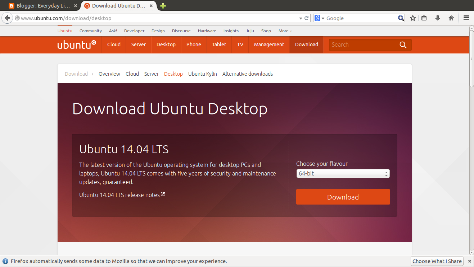Image resolution: width=474 pixels, height=267 pixels.
Task: Open the Cloud section in main nav
Action: pyautogui.click(x=114, y=44)
